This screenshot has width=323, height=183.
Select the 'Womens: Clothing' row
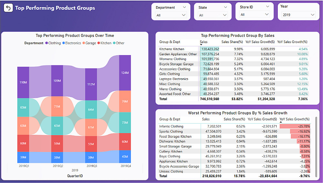[x=234, y=59]
